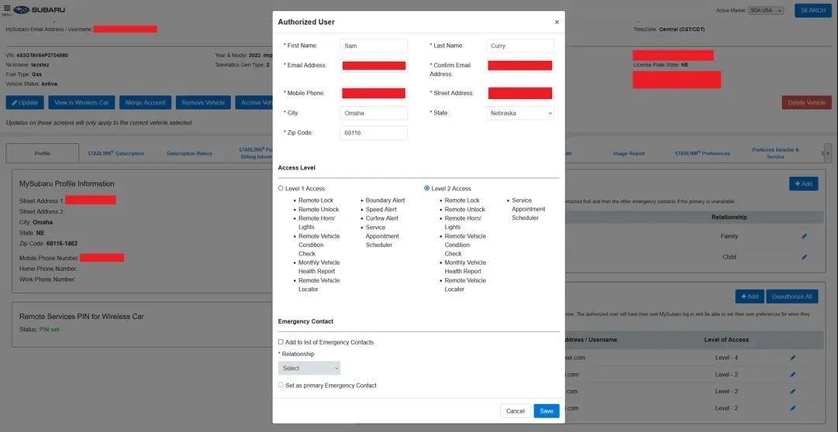Click the Update vehicle button
This screenshot has height=432, width=838.
pyautogui.click(x=25, y=102)
